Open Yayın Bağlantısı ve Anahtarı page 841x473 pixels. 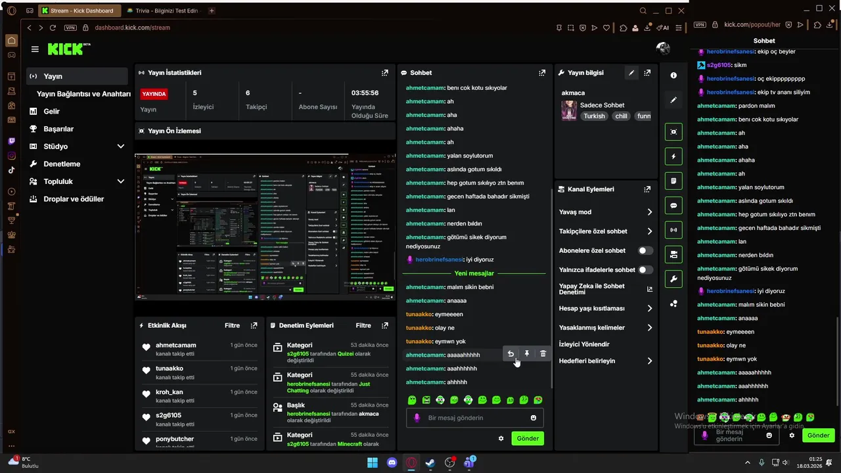click(x=83, y=94)
